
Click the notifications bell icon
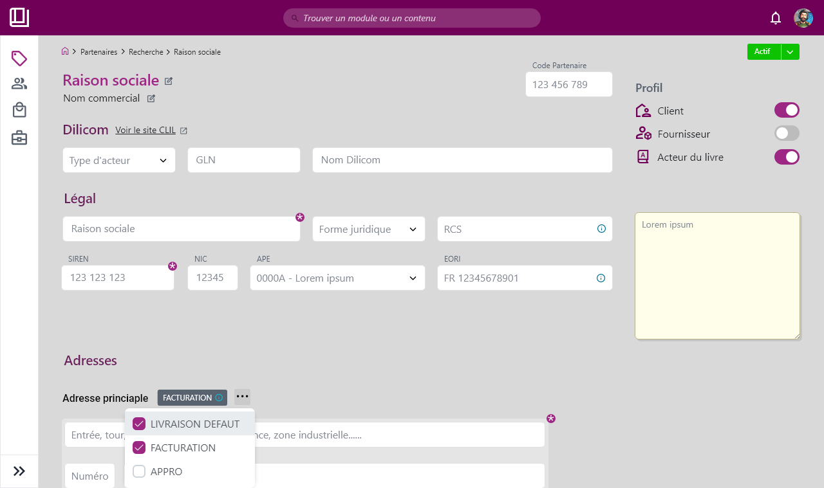tap(776, 18)
